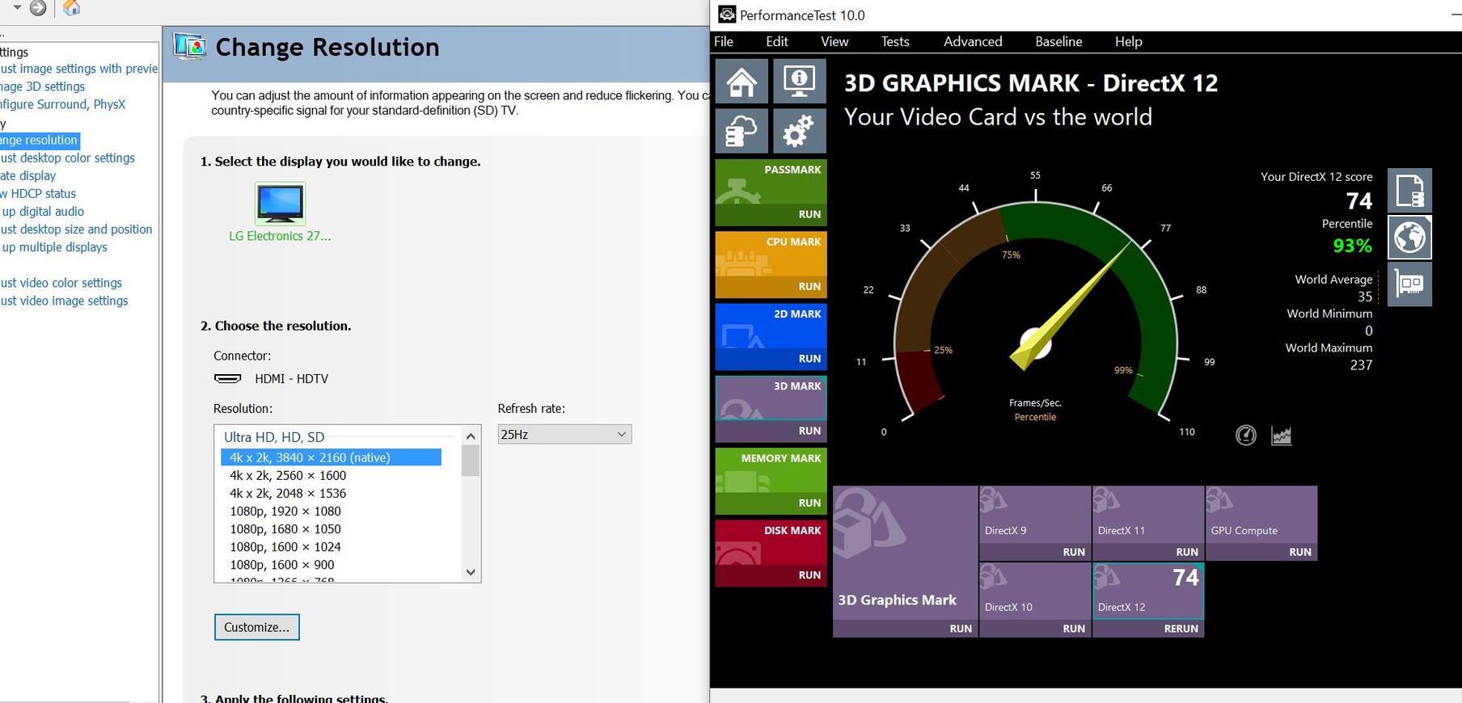
Task: Click the world globe comparison icon
Action: point(1409,238)
